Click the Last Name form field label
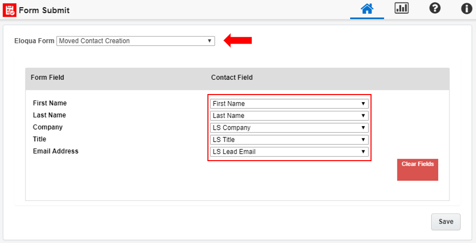The image size is (476, 243). click(49, 115)
